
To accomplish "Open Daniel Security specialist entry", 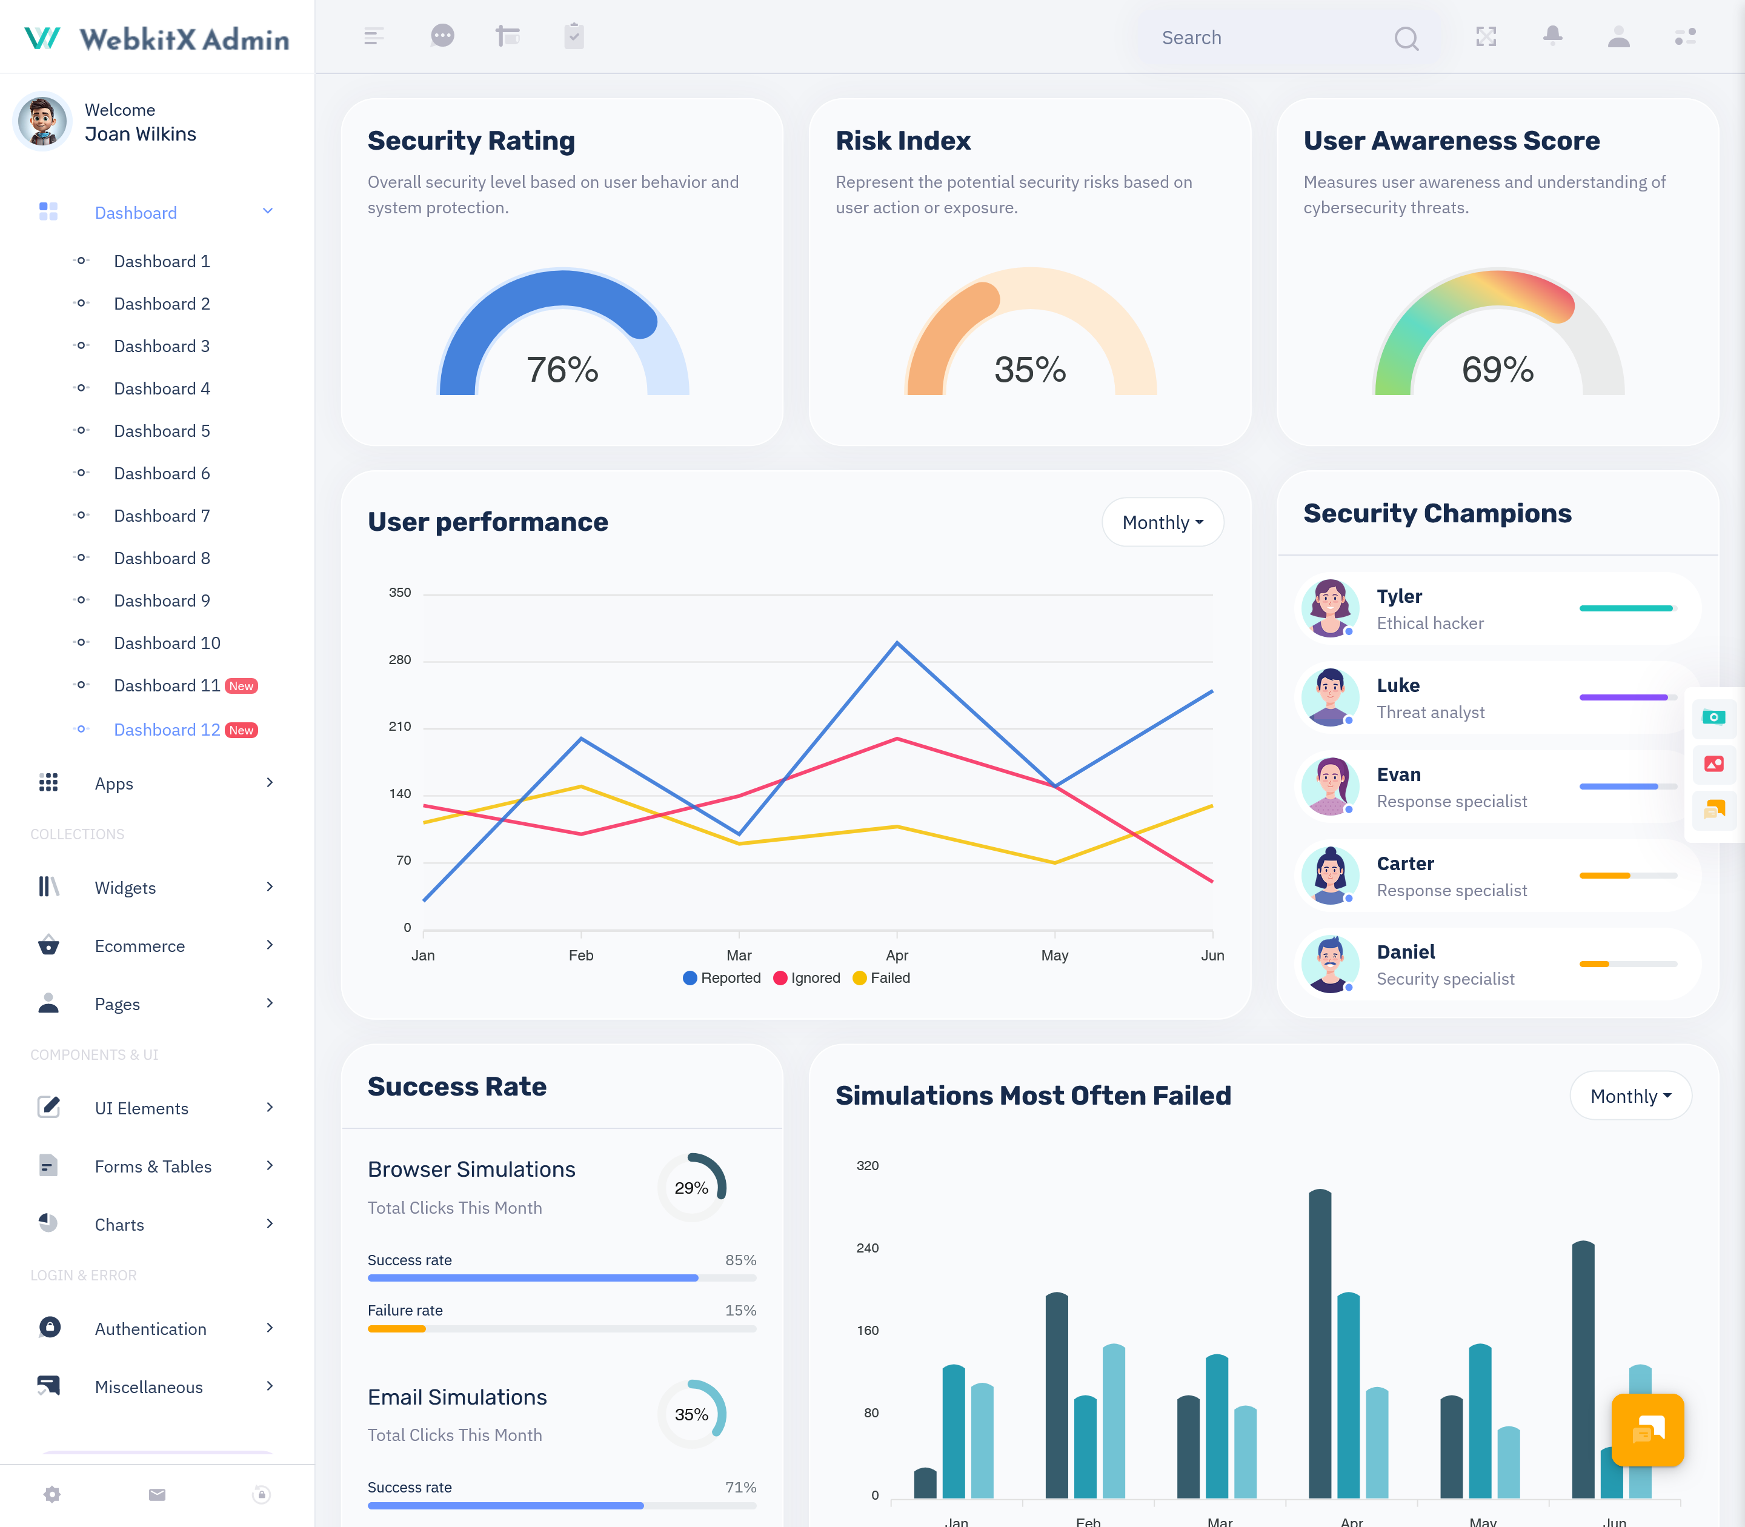I will [x=1497, y=965].
